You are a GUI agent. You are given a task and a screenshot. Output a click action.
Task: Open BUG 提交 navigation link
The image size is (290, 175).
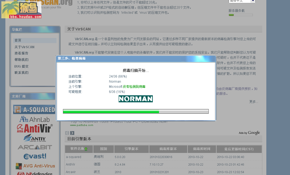click(x=22, y=66)
